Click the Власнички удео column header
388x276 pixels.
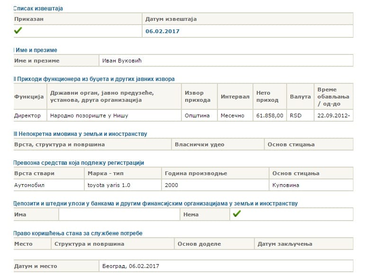coord(199,144)
